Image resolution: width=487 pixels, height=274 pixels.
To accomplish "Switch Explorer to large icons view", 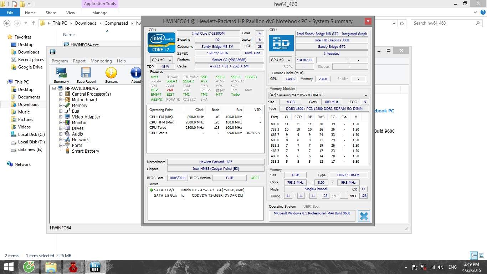I will [481, 255].
